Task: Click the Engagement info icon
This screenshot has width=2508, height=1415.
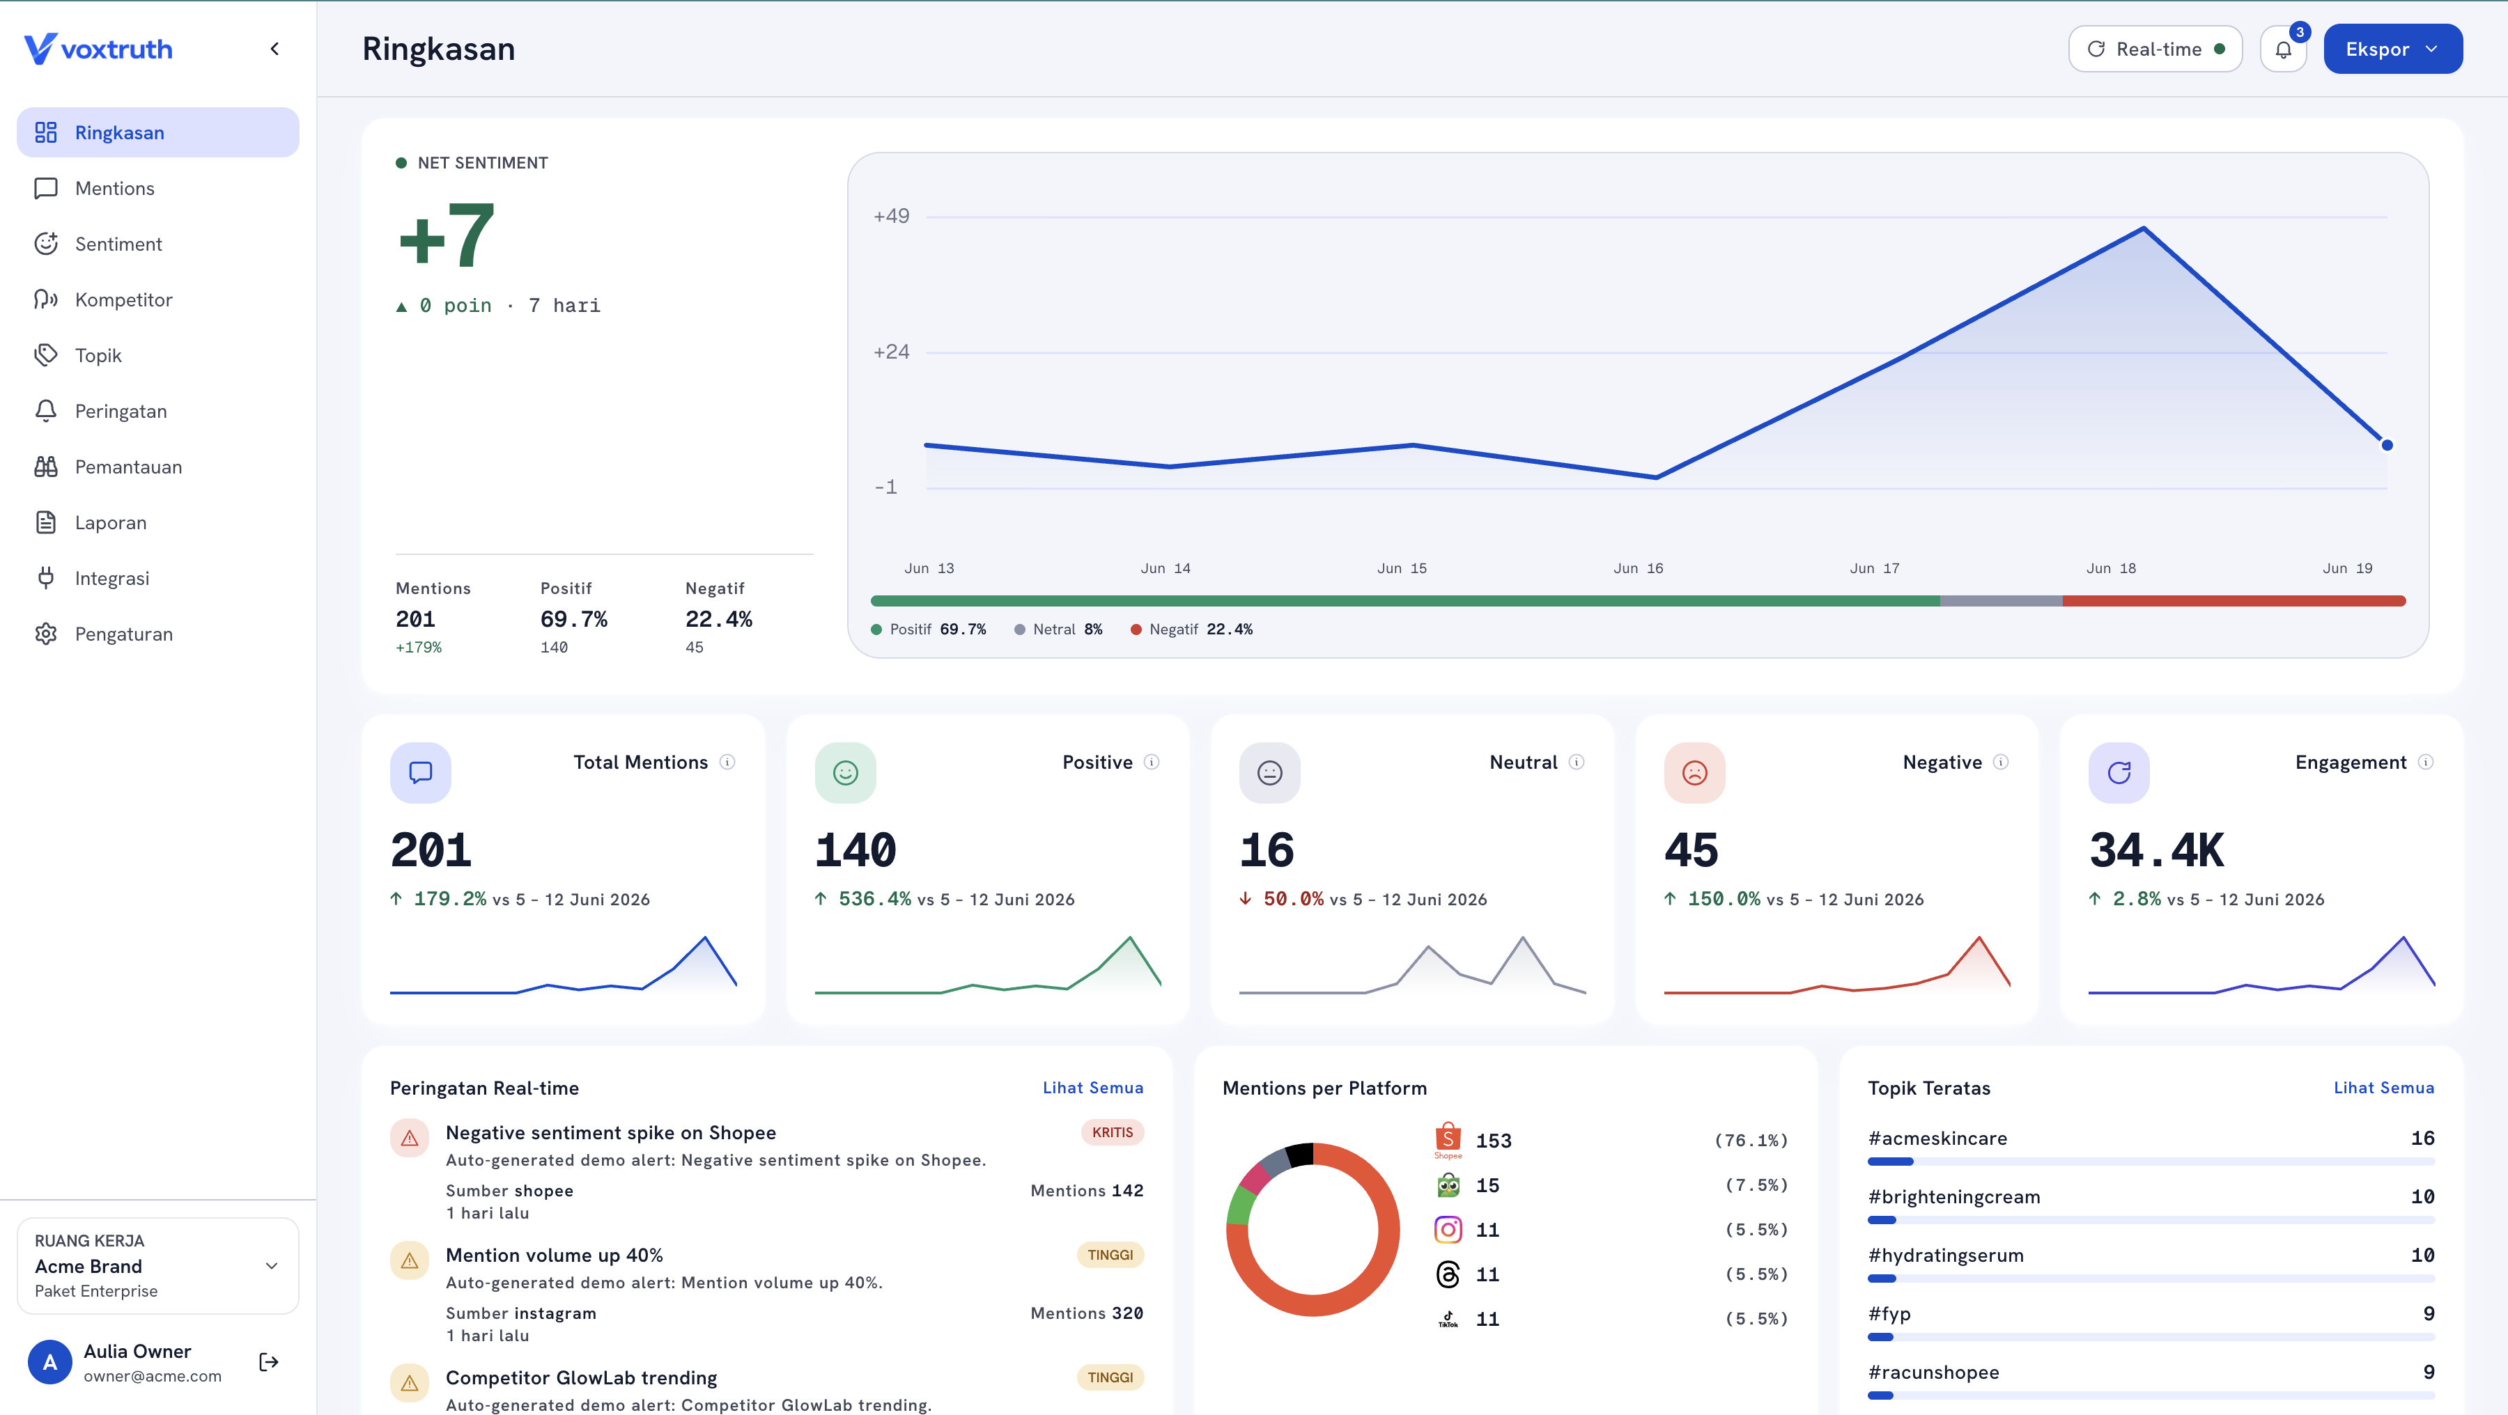Action: click(2425, 762)
